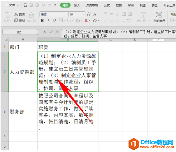
Task: Open the 页面布局 tab
Action: (92, 5)
